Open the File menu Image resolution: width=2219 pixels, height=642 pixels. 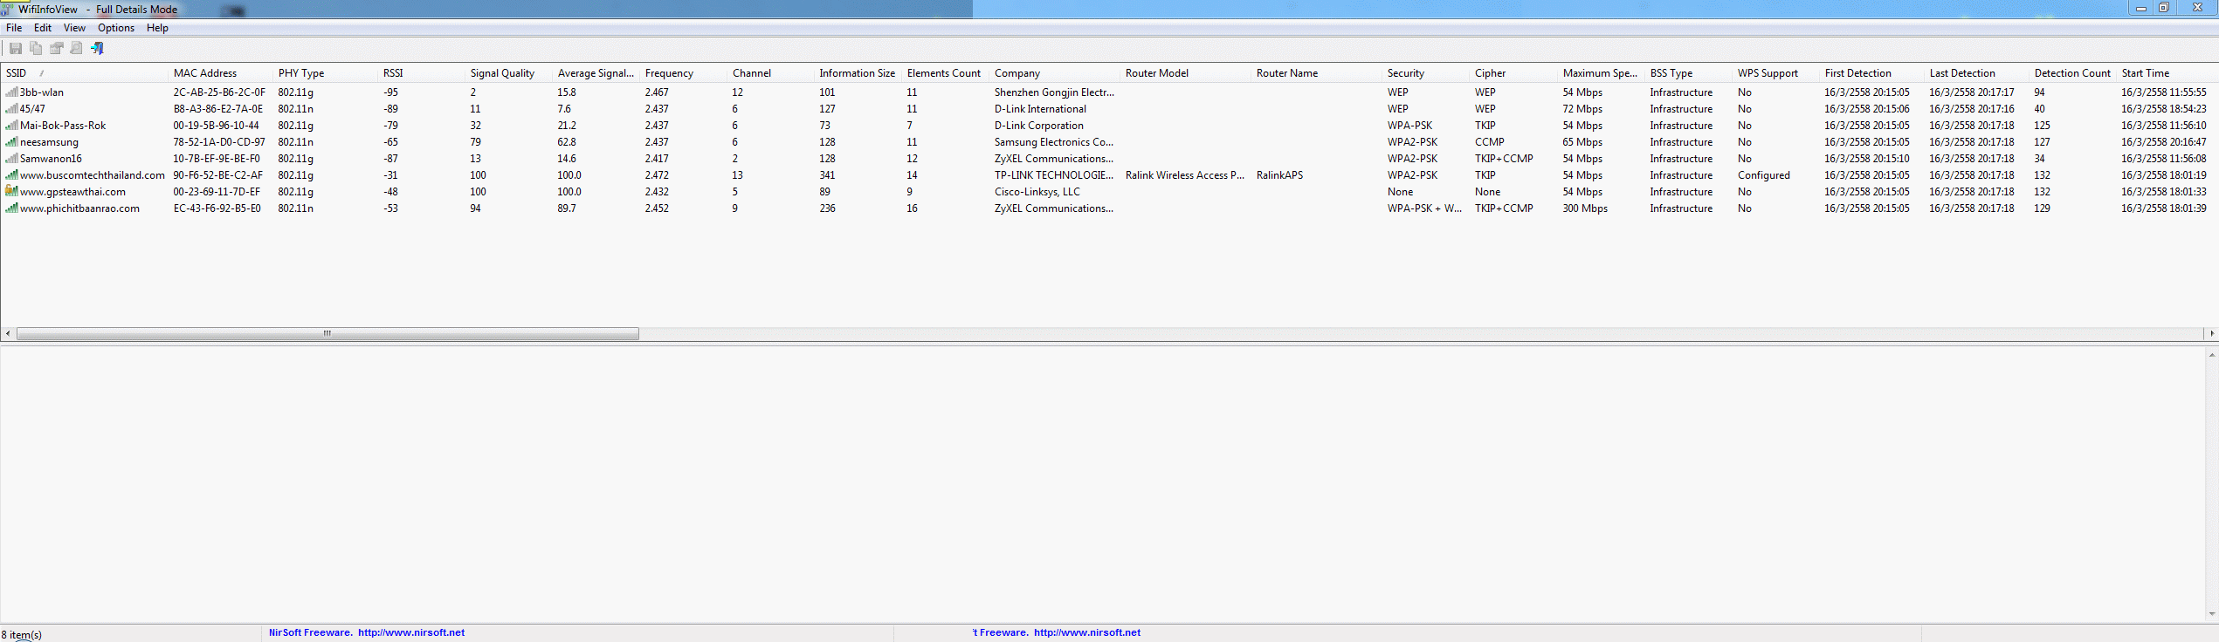[x=14, y=28]
